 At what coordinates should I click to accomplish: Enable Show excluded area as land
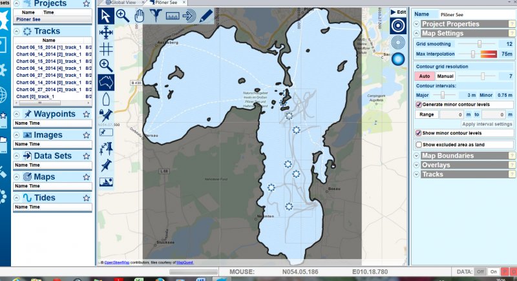pos(418,145)
